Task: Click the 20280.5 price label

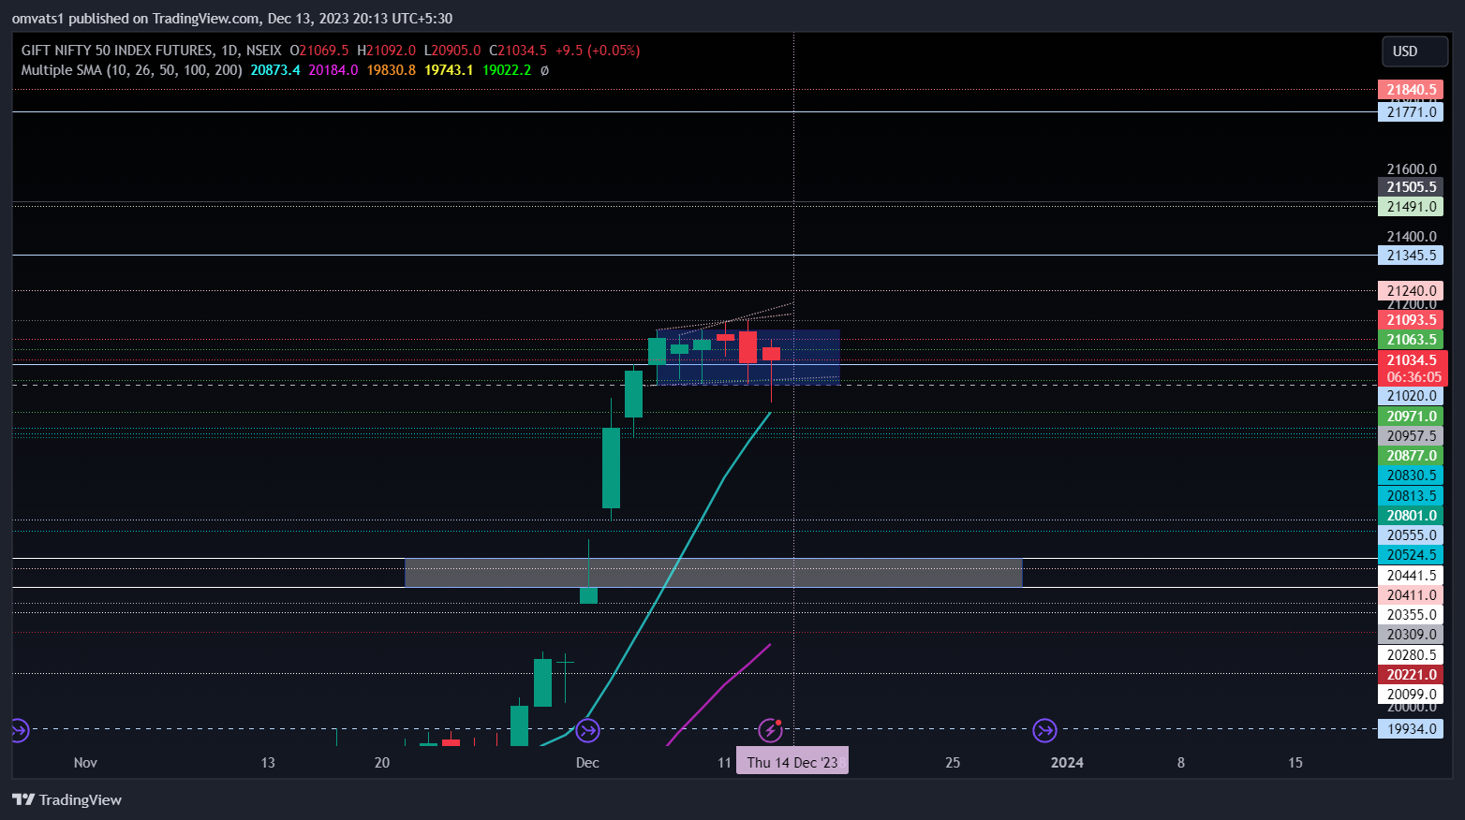Action: [1411, 655]
